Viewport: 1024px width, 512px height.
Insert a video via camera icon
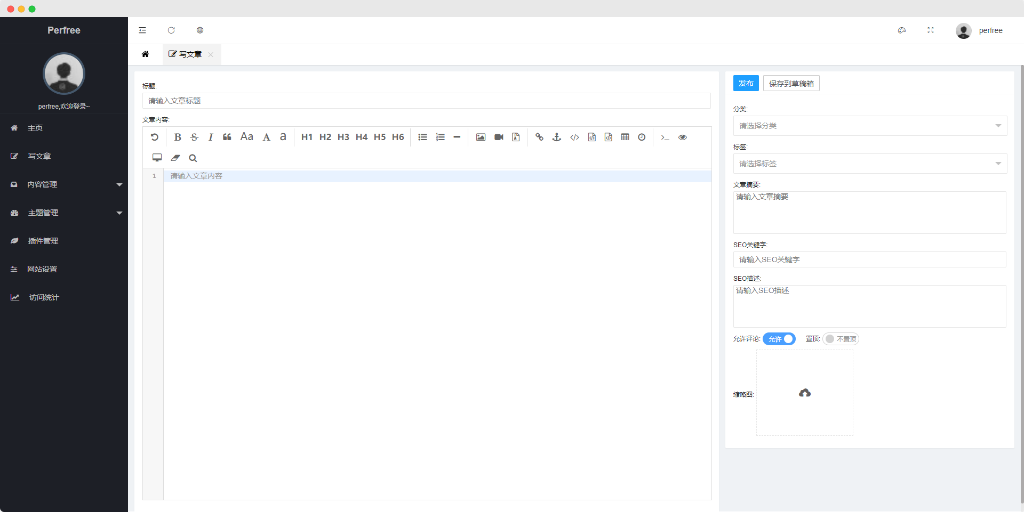click(x=499, y=137)
